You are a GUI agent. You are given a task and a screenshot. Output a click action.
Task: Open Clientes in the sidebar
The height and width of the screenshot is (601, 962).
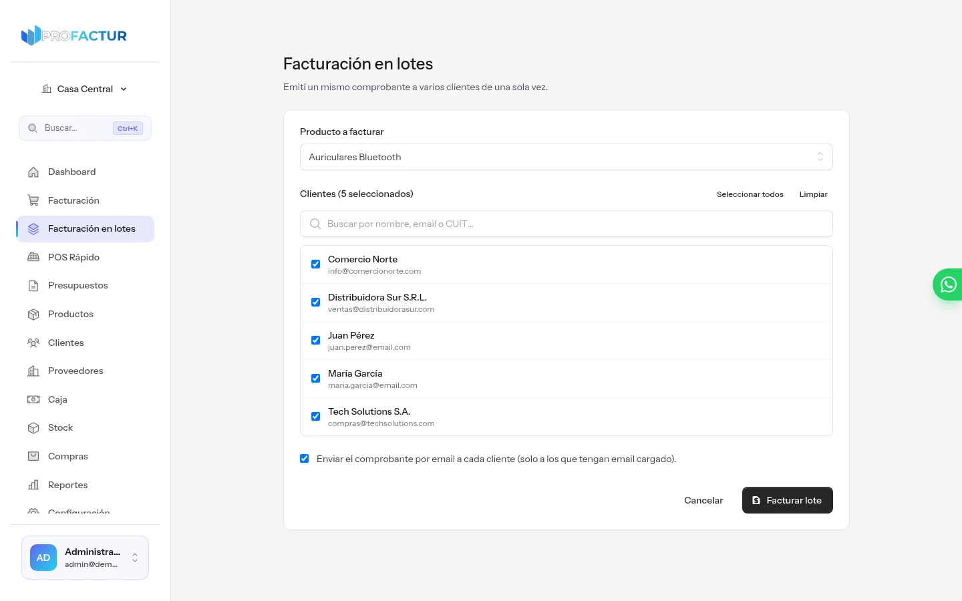[x=85, y=343]
